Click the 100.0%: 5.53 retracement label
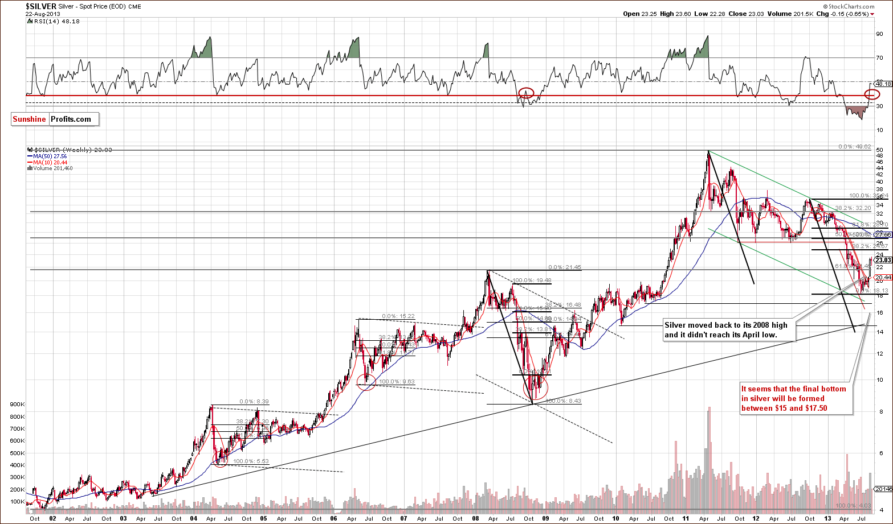Viewport: 893px width, 524px height. tap(251, 461)
